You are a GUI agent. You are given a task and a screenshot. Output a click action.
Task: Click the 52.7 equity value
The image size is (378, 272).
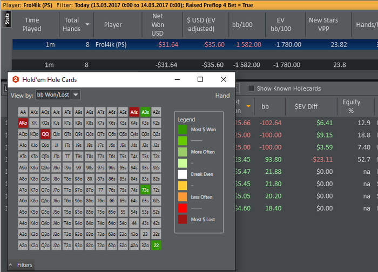[364, 159]
